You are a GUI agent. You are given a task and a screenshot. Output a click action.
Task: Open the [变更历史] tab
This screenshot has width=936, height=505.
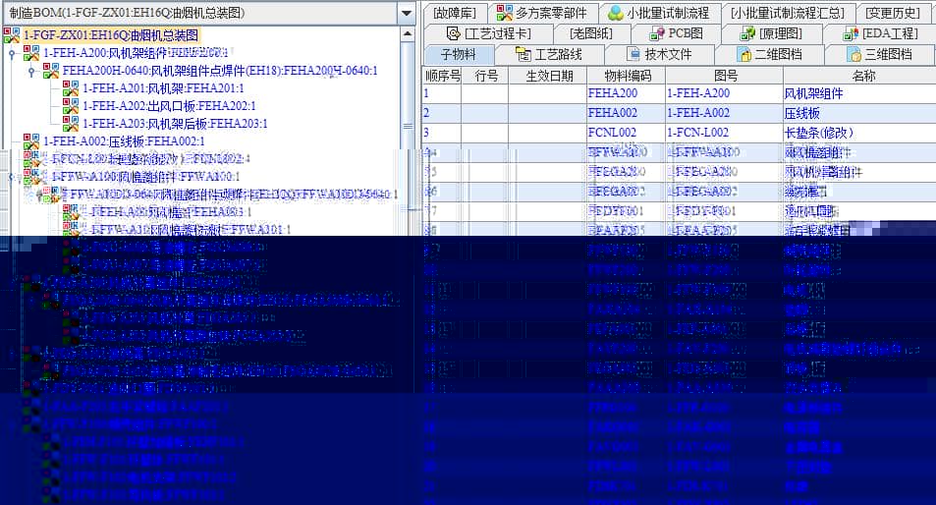point(893,13)
